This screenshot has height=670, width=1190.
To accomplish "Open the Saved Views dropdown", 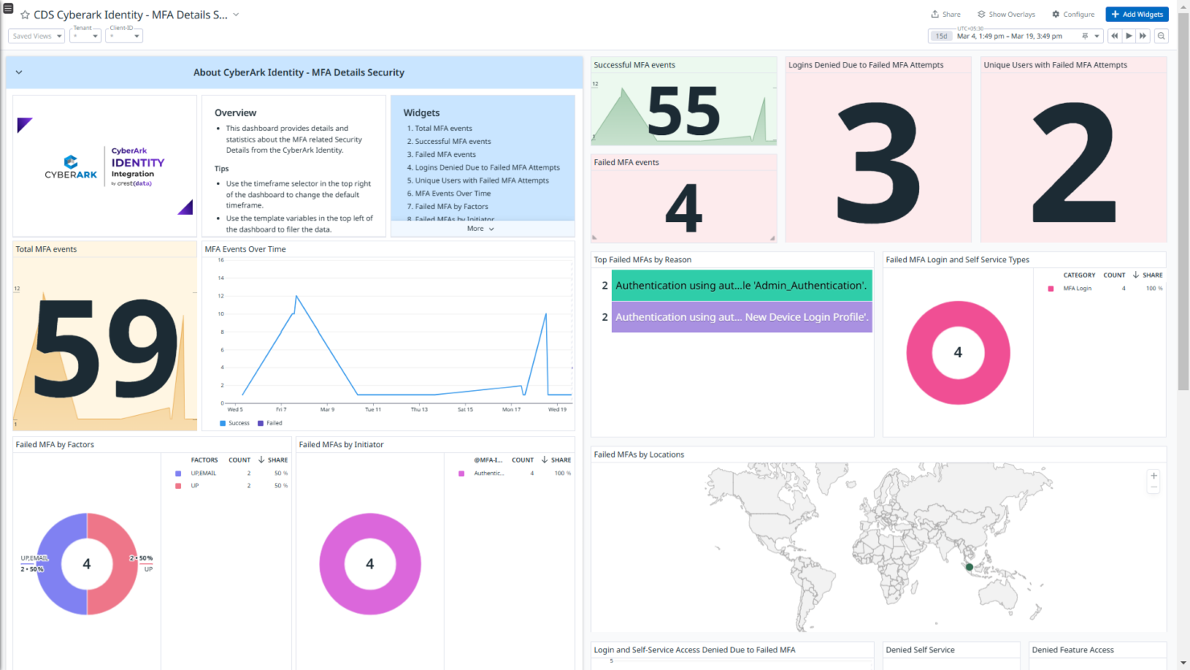I will pyautogui.click(x=36, y=36).
